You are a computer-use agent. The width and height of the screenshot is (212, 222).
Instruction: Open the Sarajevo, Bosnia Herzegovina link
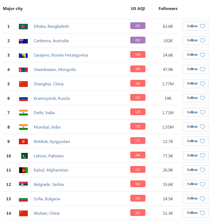click(x=61, y=55)
